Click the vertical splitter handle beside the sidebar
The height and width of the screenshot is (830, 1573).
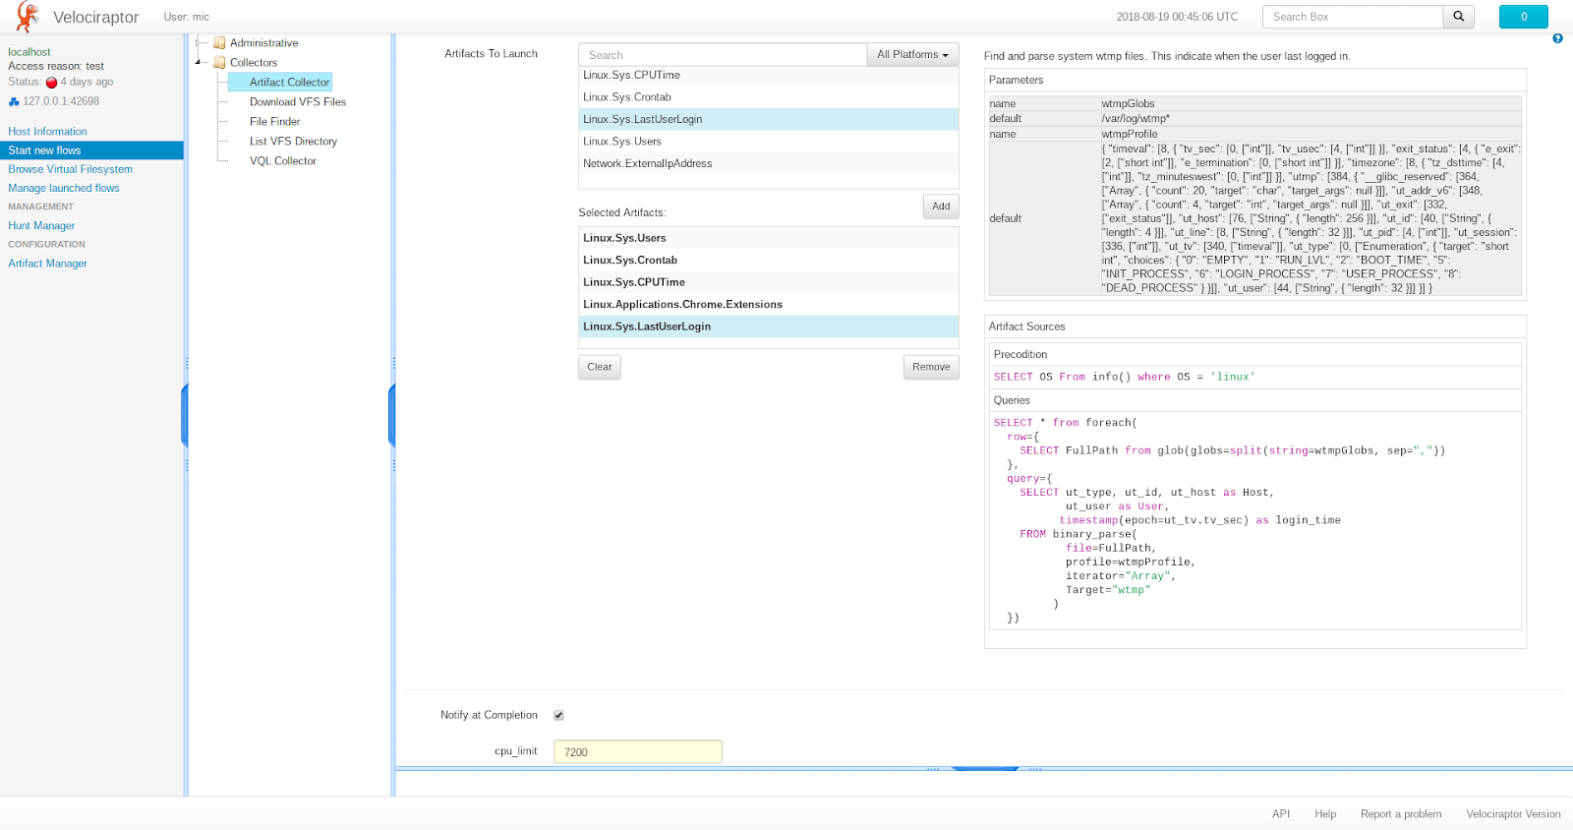(185, 416)
